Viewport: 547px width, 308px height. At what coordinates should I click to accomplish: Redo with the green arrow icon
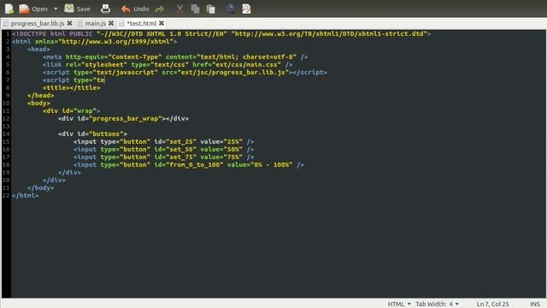[x=160, y=9]
